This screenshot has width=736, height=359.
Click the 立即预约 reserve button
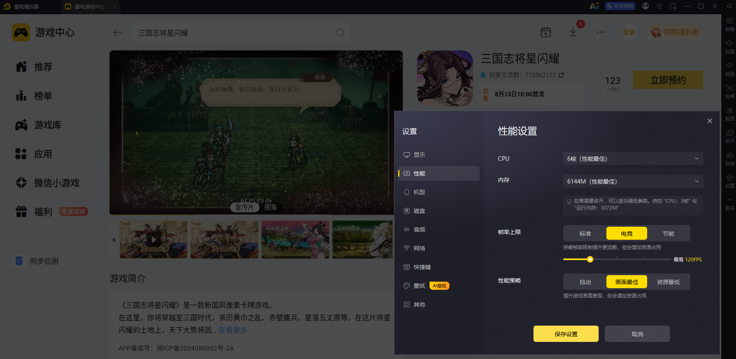tap(668, 80)
